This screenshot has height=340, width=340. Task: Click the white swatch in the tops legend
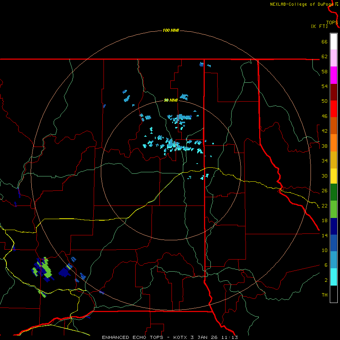(334, 42)
